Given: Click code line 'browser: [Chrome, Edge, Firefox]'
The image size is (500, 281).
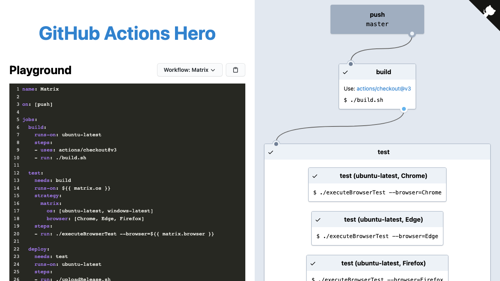Looking at the screenshot, I should (x=95, y=219).
